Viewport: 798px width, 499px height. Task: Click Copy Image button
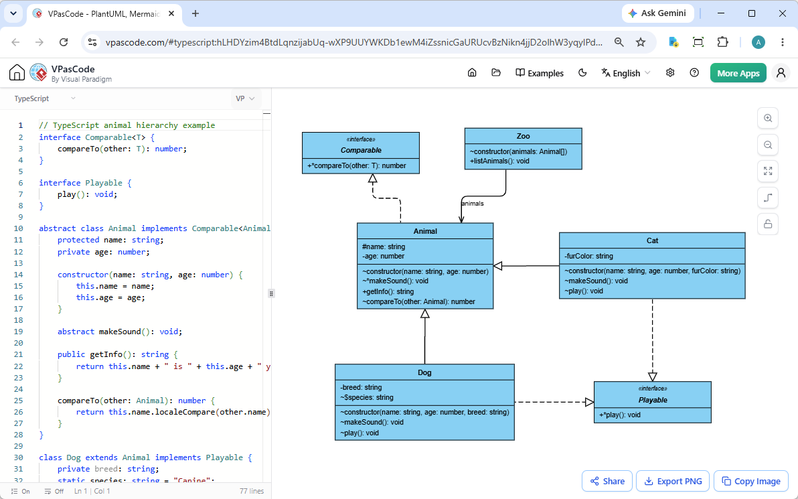750,481
